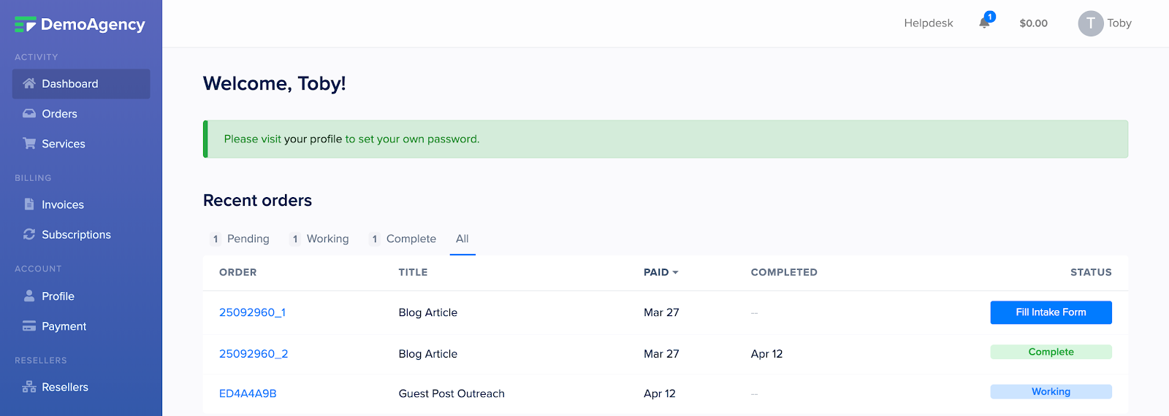
Task: Open Toby's user account menu
Action: click(1105, 23)
